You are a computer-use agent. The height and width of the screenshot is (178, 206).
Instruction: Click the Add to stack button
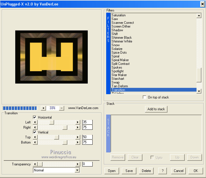156,109
